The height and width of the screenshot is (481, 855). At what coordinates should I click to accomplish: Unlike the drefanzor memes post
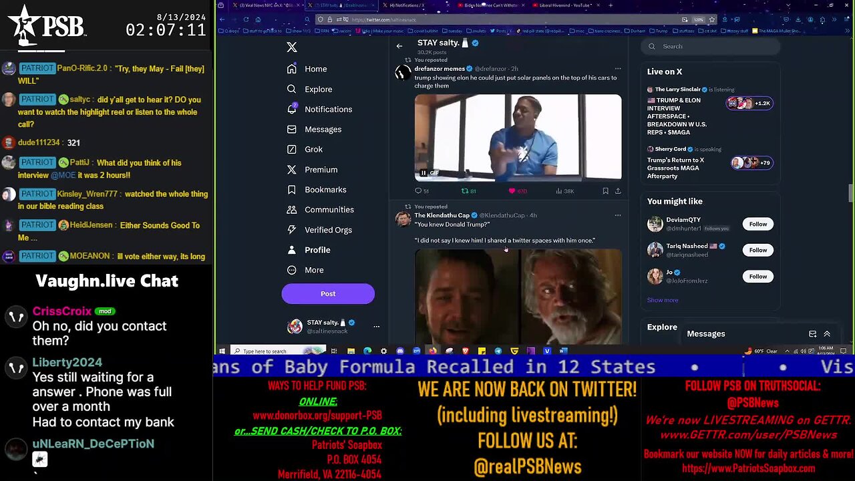[x=518, y=191]
